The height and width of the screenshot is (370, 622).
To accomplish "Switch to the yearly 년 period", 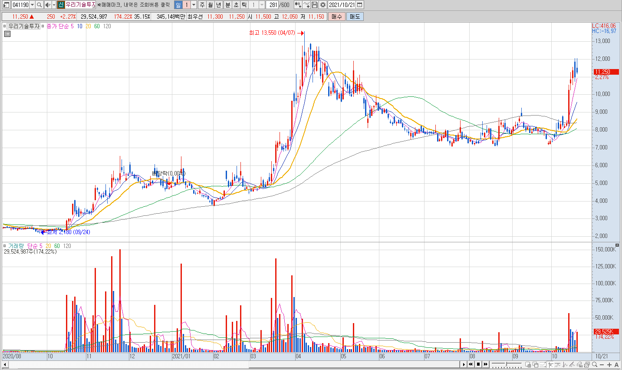I will (x=218, y=5).
